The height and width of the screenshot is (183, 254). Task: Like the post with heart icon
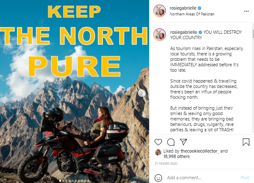158,142
